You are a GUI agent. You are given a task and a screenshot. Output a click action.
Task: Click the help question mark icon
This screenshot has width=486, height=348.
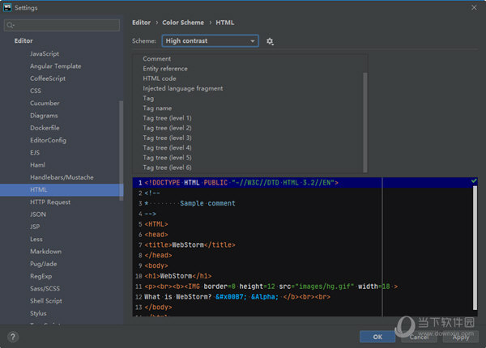pyautogui.click(x=13, y=337)
